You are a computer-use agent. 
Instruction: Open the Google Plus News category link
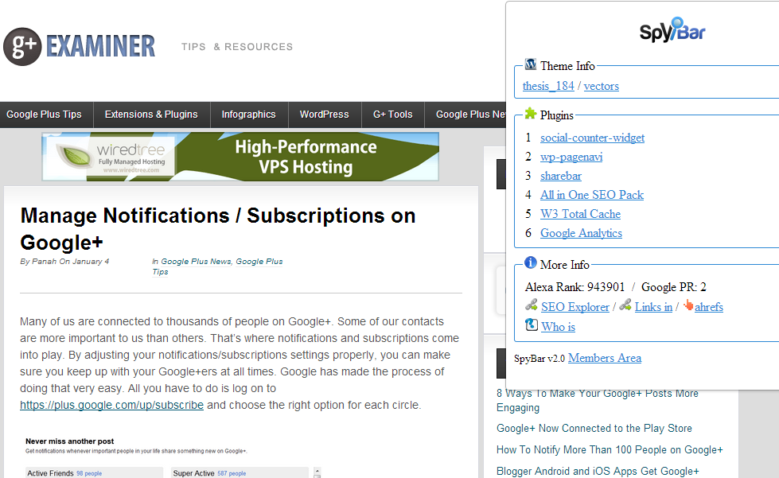pyautogui.click(x=196, y=262)
